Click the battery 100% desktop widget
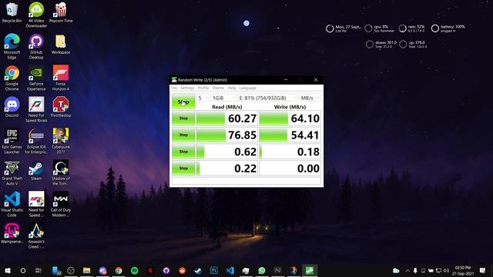This screenshot has width=493, height=277. (x=448, y=28)
